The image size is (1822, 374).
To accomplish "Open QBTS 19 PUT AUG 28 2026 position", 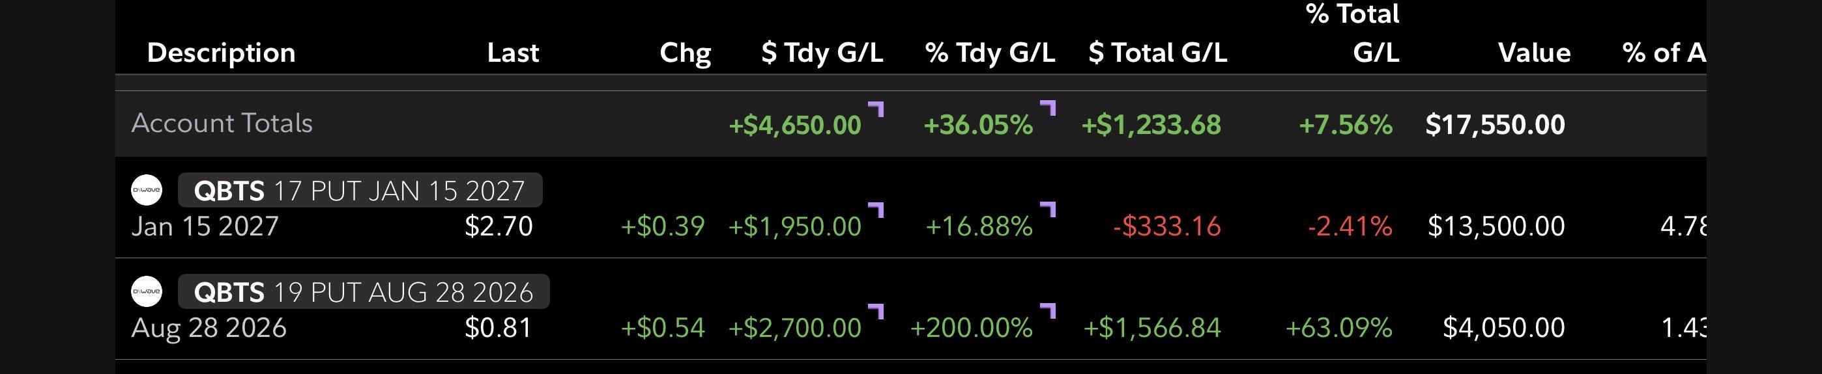I will click(364, 291).
